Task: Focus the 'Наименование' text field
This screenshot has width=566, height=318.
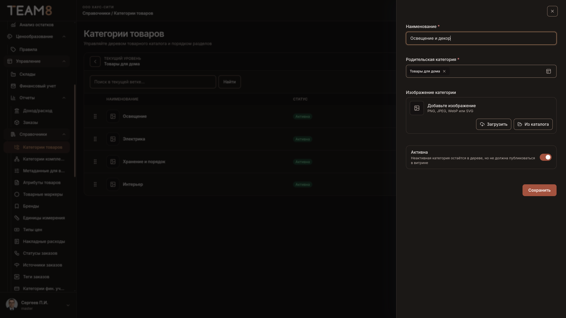Action: pos(481,38)
